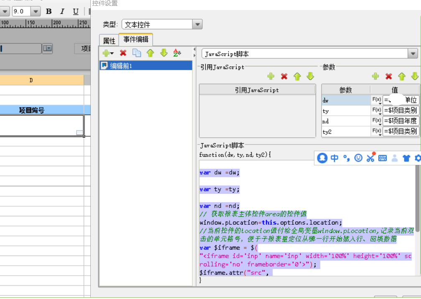Move the event up in list
The height and width of the screenshot is (299, 421).
pyautogui.click(x=151, y=53)
